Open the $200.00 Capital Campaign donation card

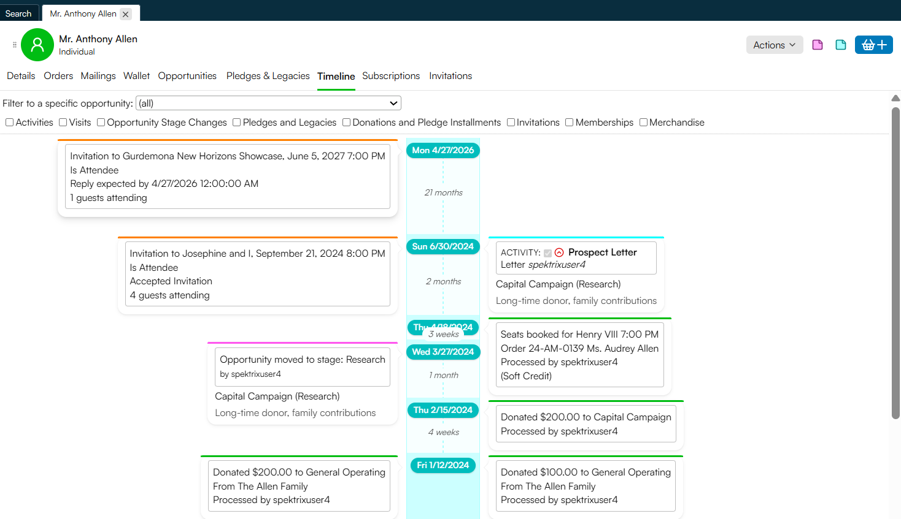[586, 424]
